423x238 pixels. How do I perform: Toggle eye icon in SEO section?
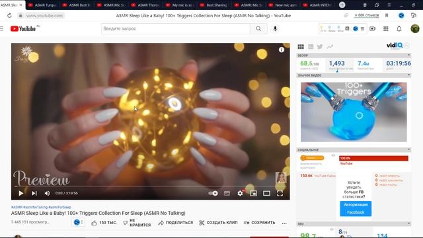(x=332, y=229)
